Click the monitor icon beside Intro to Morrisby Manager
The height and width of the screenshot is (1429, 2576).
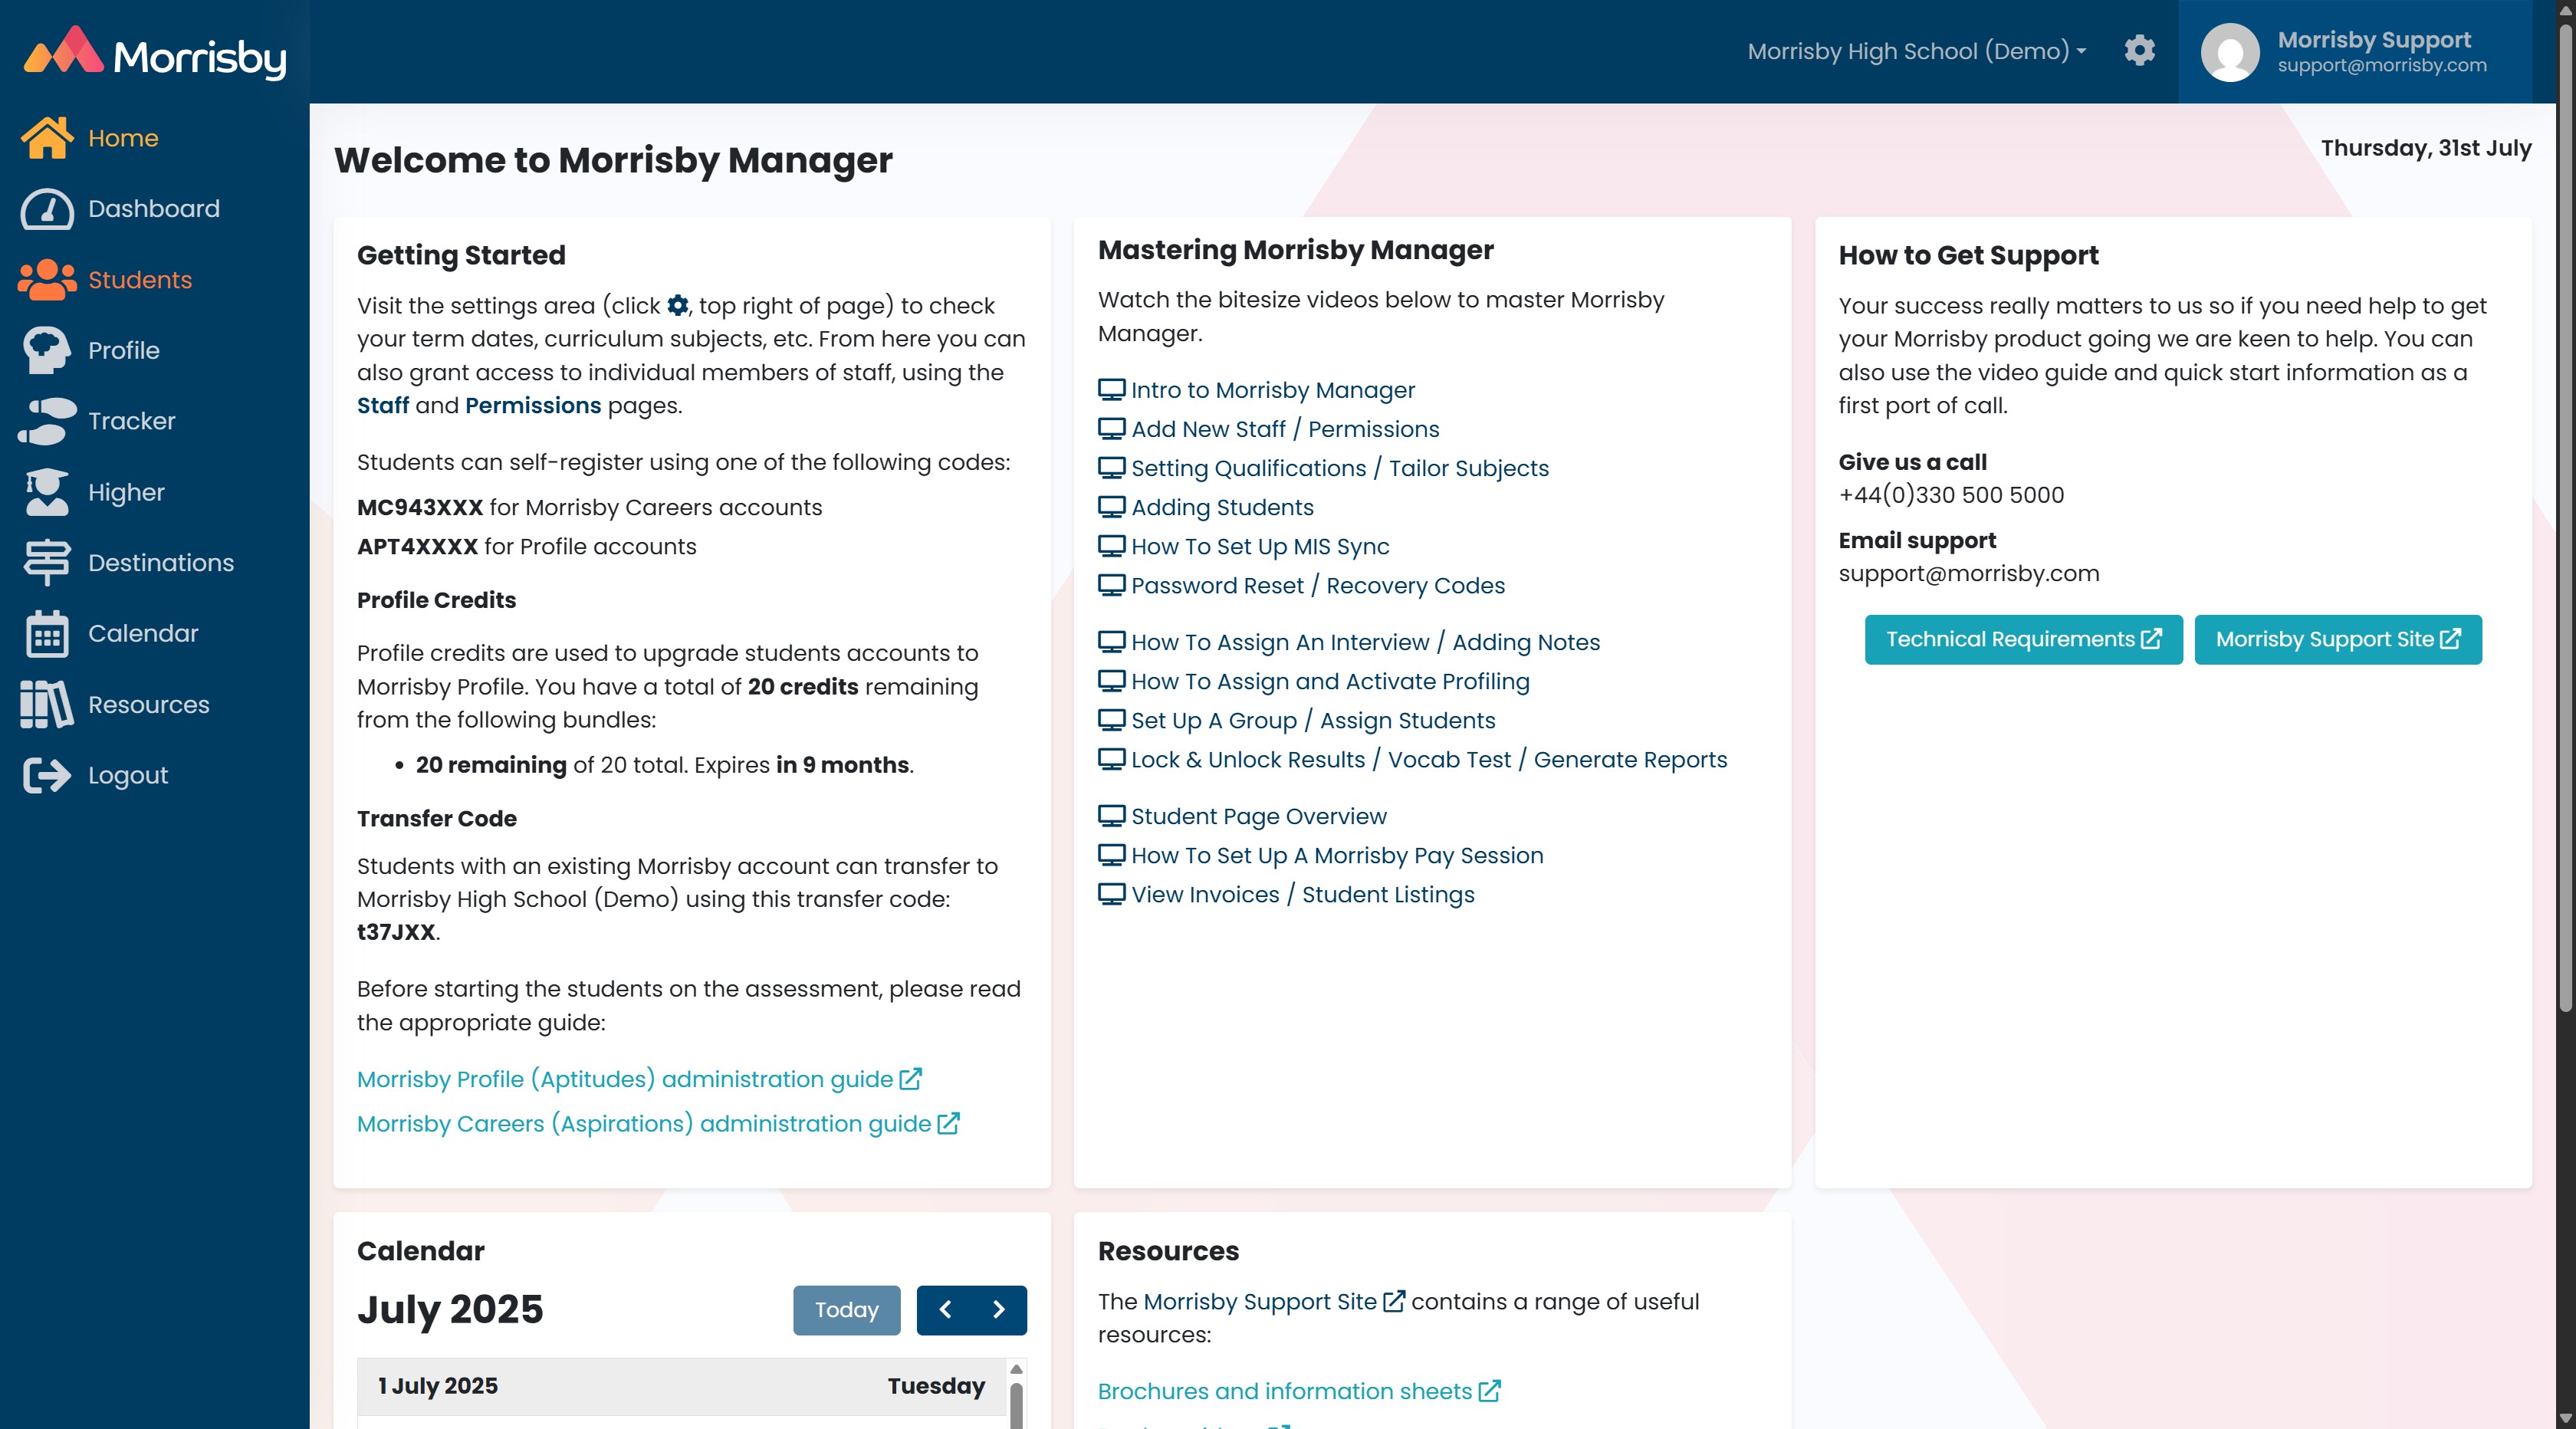point(1111,390)
